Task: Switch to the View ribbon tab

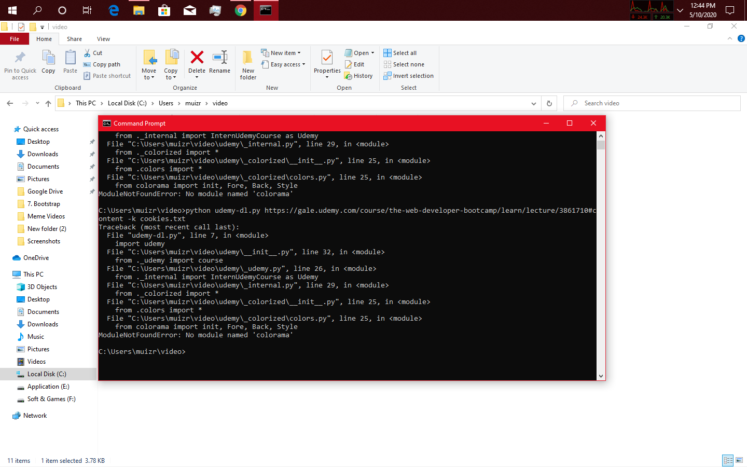Action: coord(103,39)
